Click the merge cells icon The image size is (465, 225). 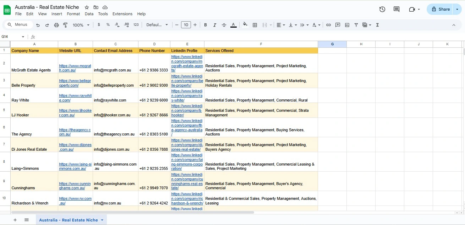pos(264,25)
